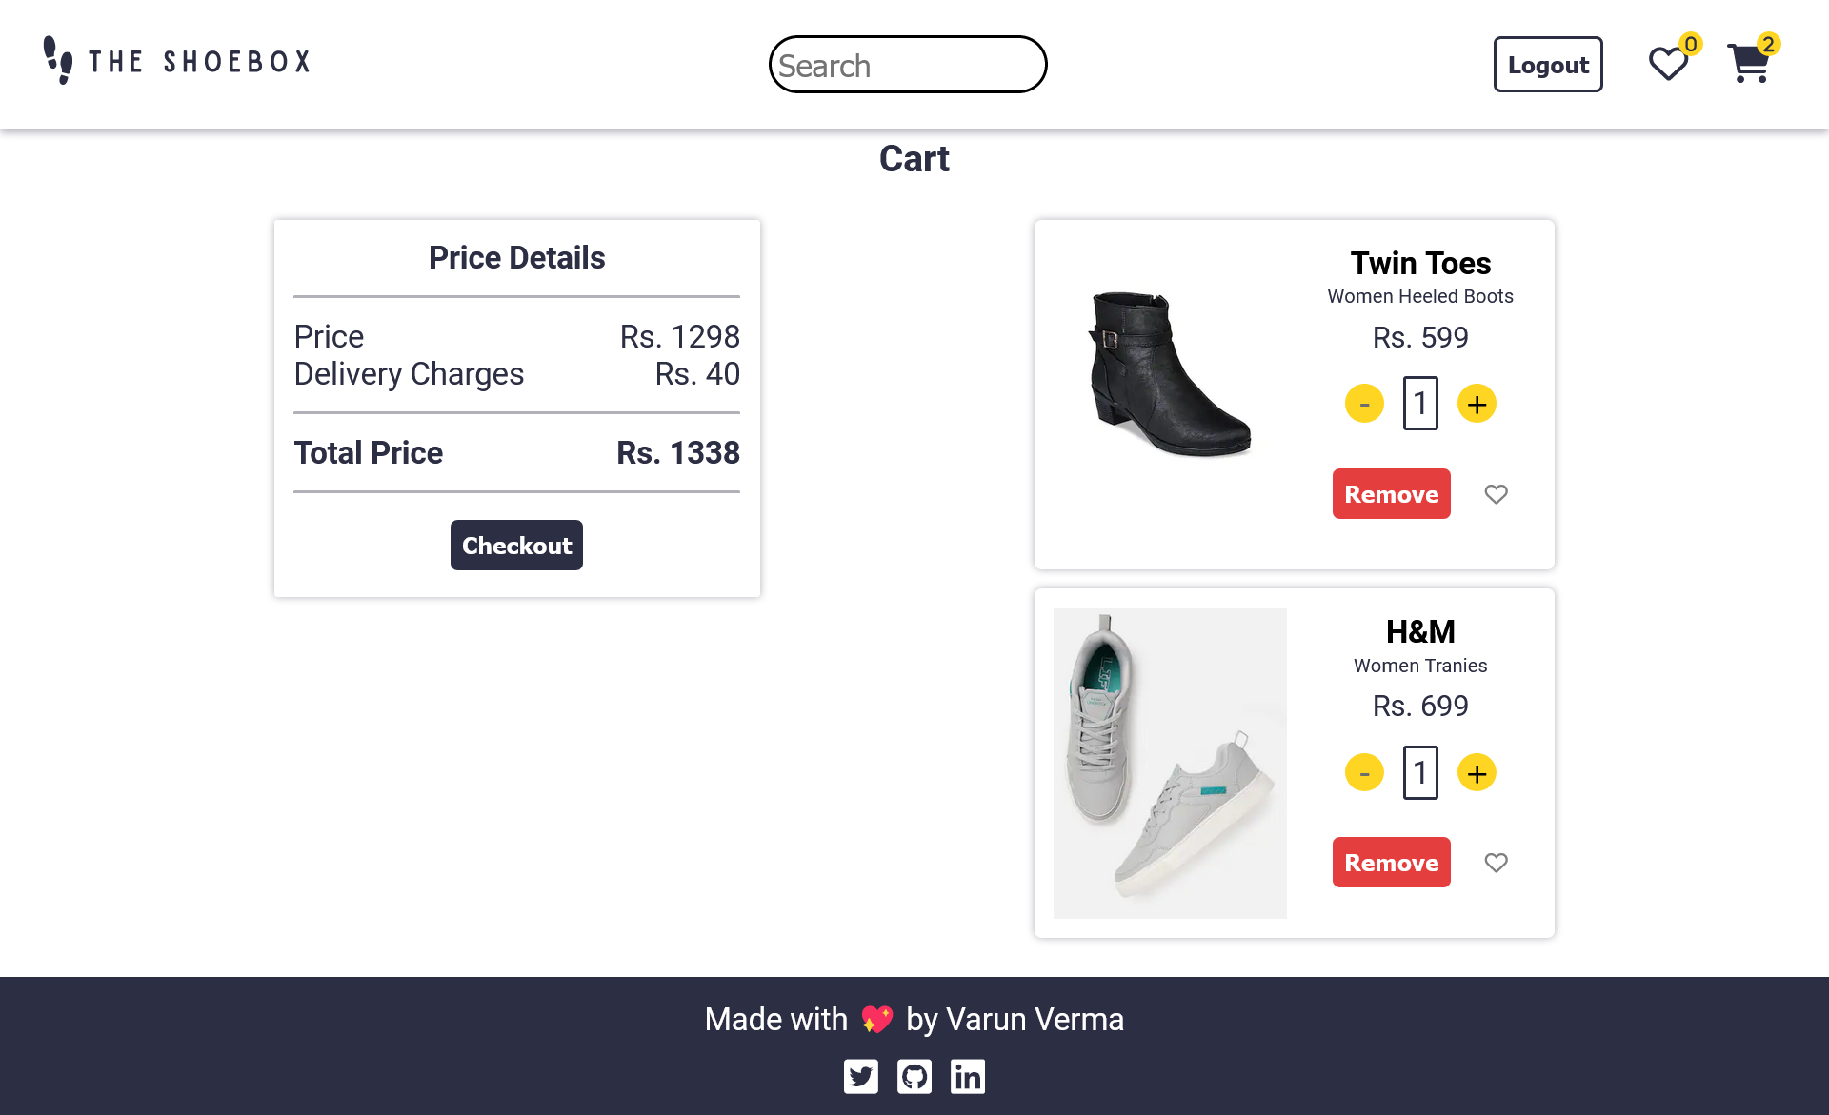Image resolution: width=1829 pixels, height=1115 pixels.
Task: Increase Twin Toes quantity with plus button
Action: pos(1477,403)
